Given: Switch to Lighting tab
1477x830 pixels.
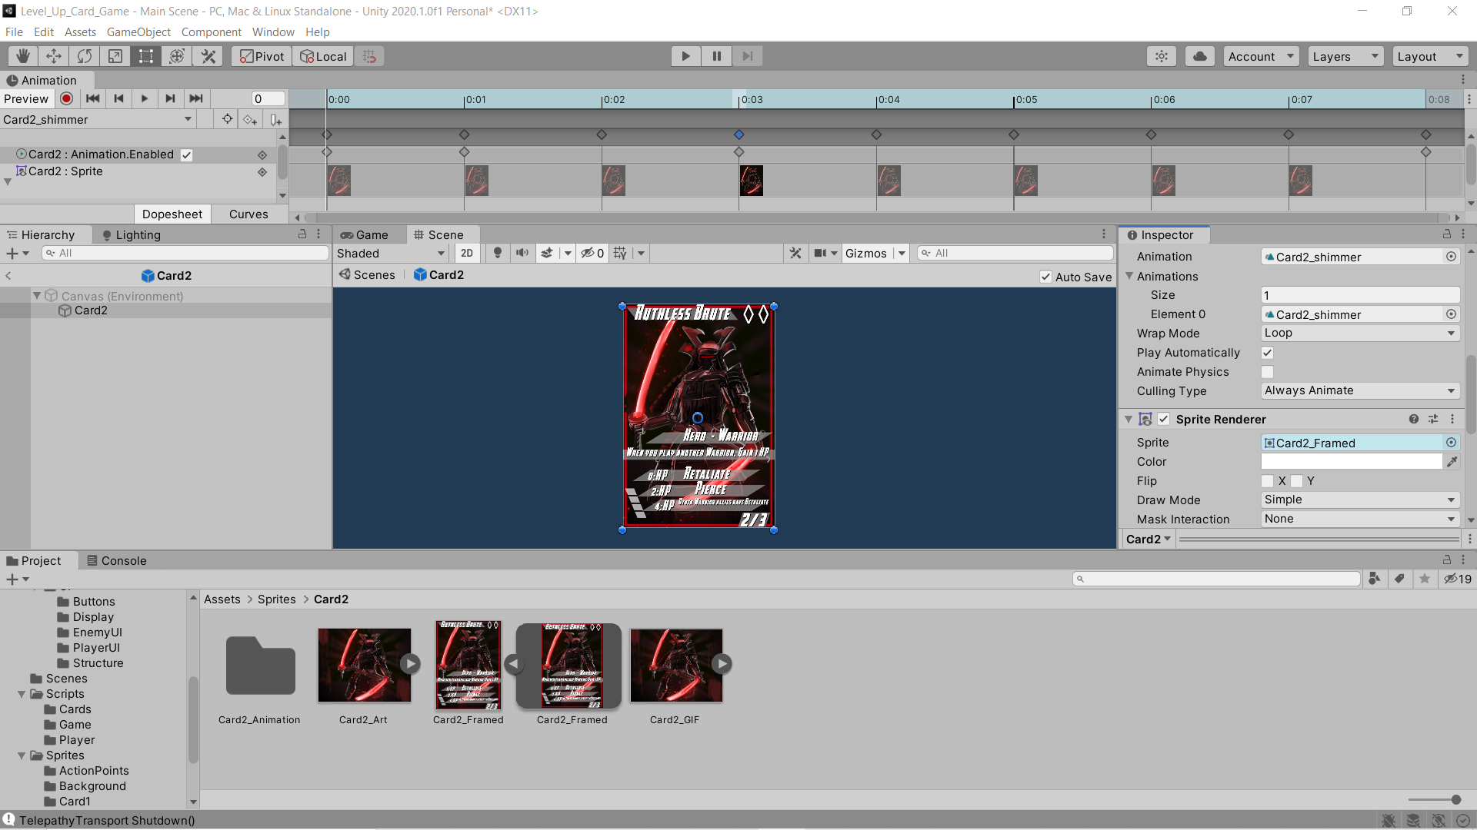Looking at the screenshot, I should (131, 234).
